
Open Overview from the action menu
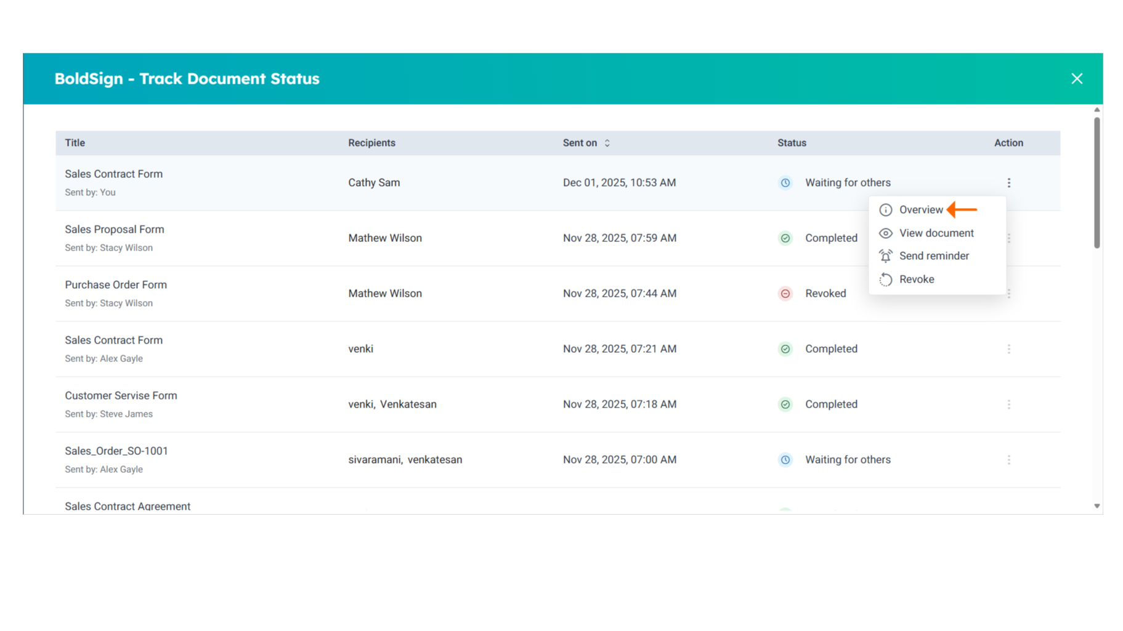click(x=920, y=210)
